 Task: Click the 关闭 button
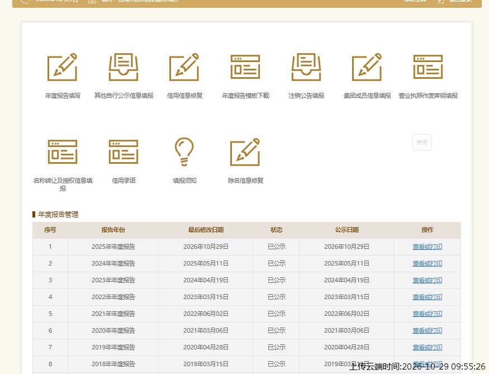[422, 142]
